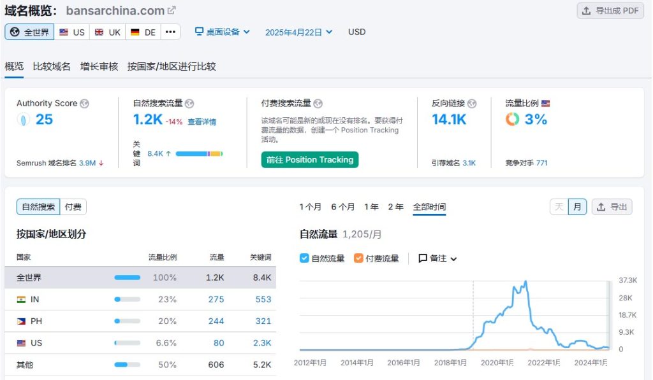Viewport: 653px width, 380px height.
Task: Click info icon beside 反向链接
Action: pos(472,104)
